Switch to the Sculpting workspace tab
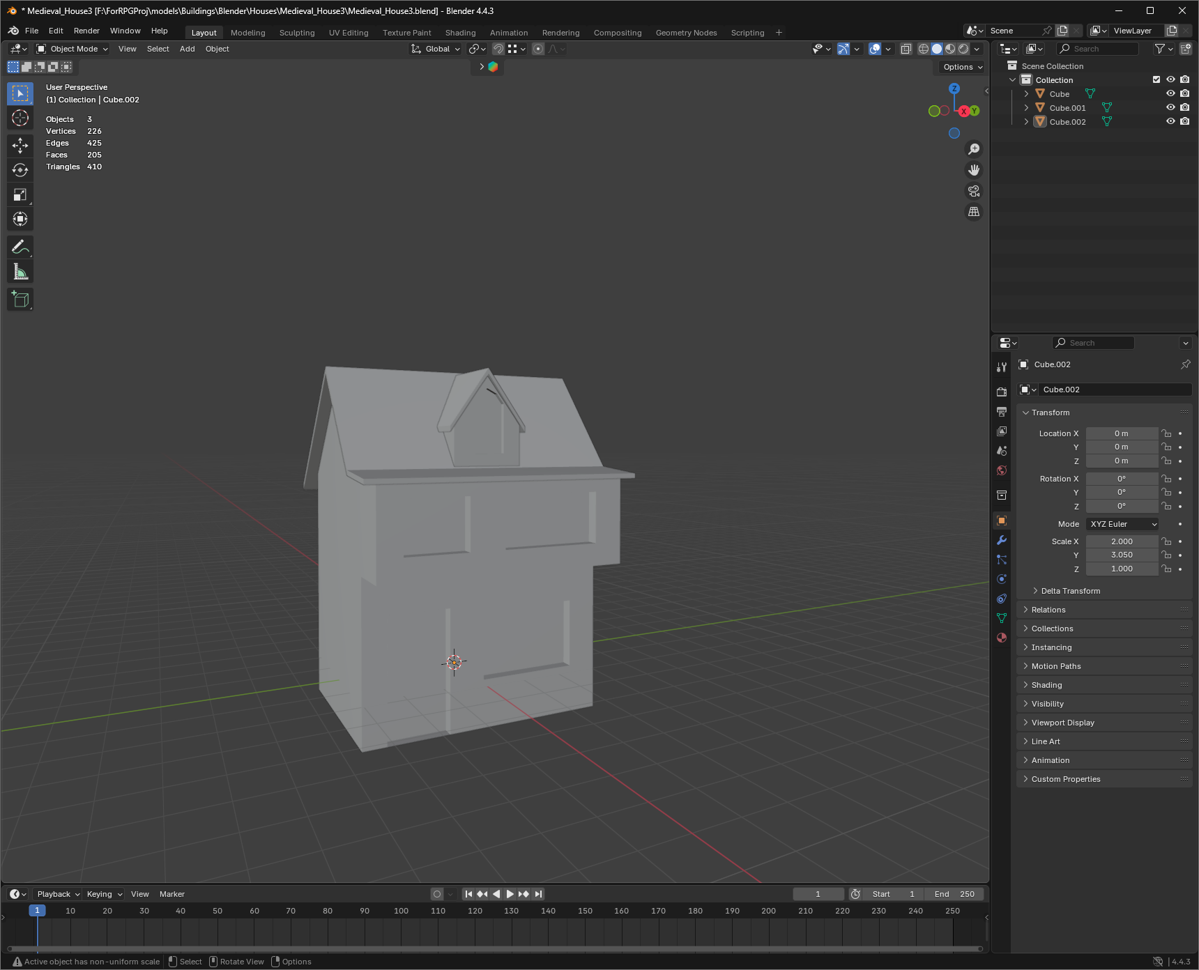Viewport: 1199px width, 970px height. tap(297, 33)
